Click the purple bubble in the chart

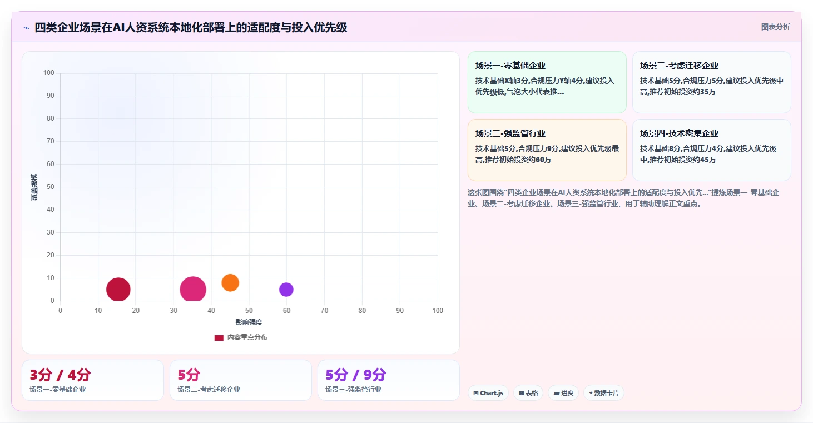[x=286, y=290]
